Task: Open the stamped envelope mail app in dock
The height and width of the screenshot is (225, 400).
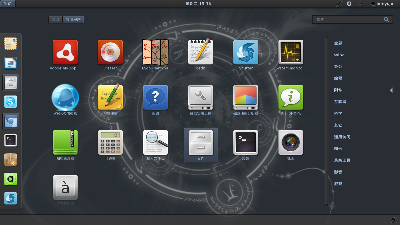Action: click(11, 44)
